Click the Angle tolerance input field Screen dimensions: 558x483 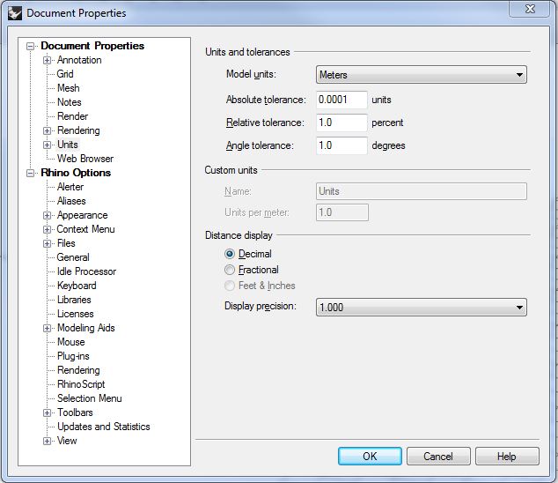[x=341, y=145]
